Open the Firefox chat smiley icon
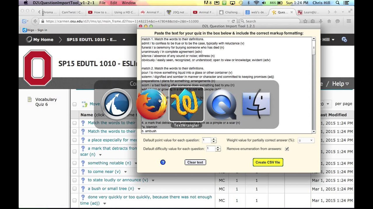The height and width of the screenshot is (209, 373). [337, 21]
